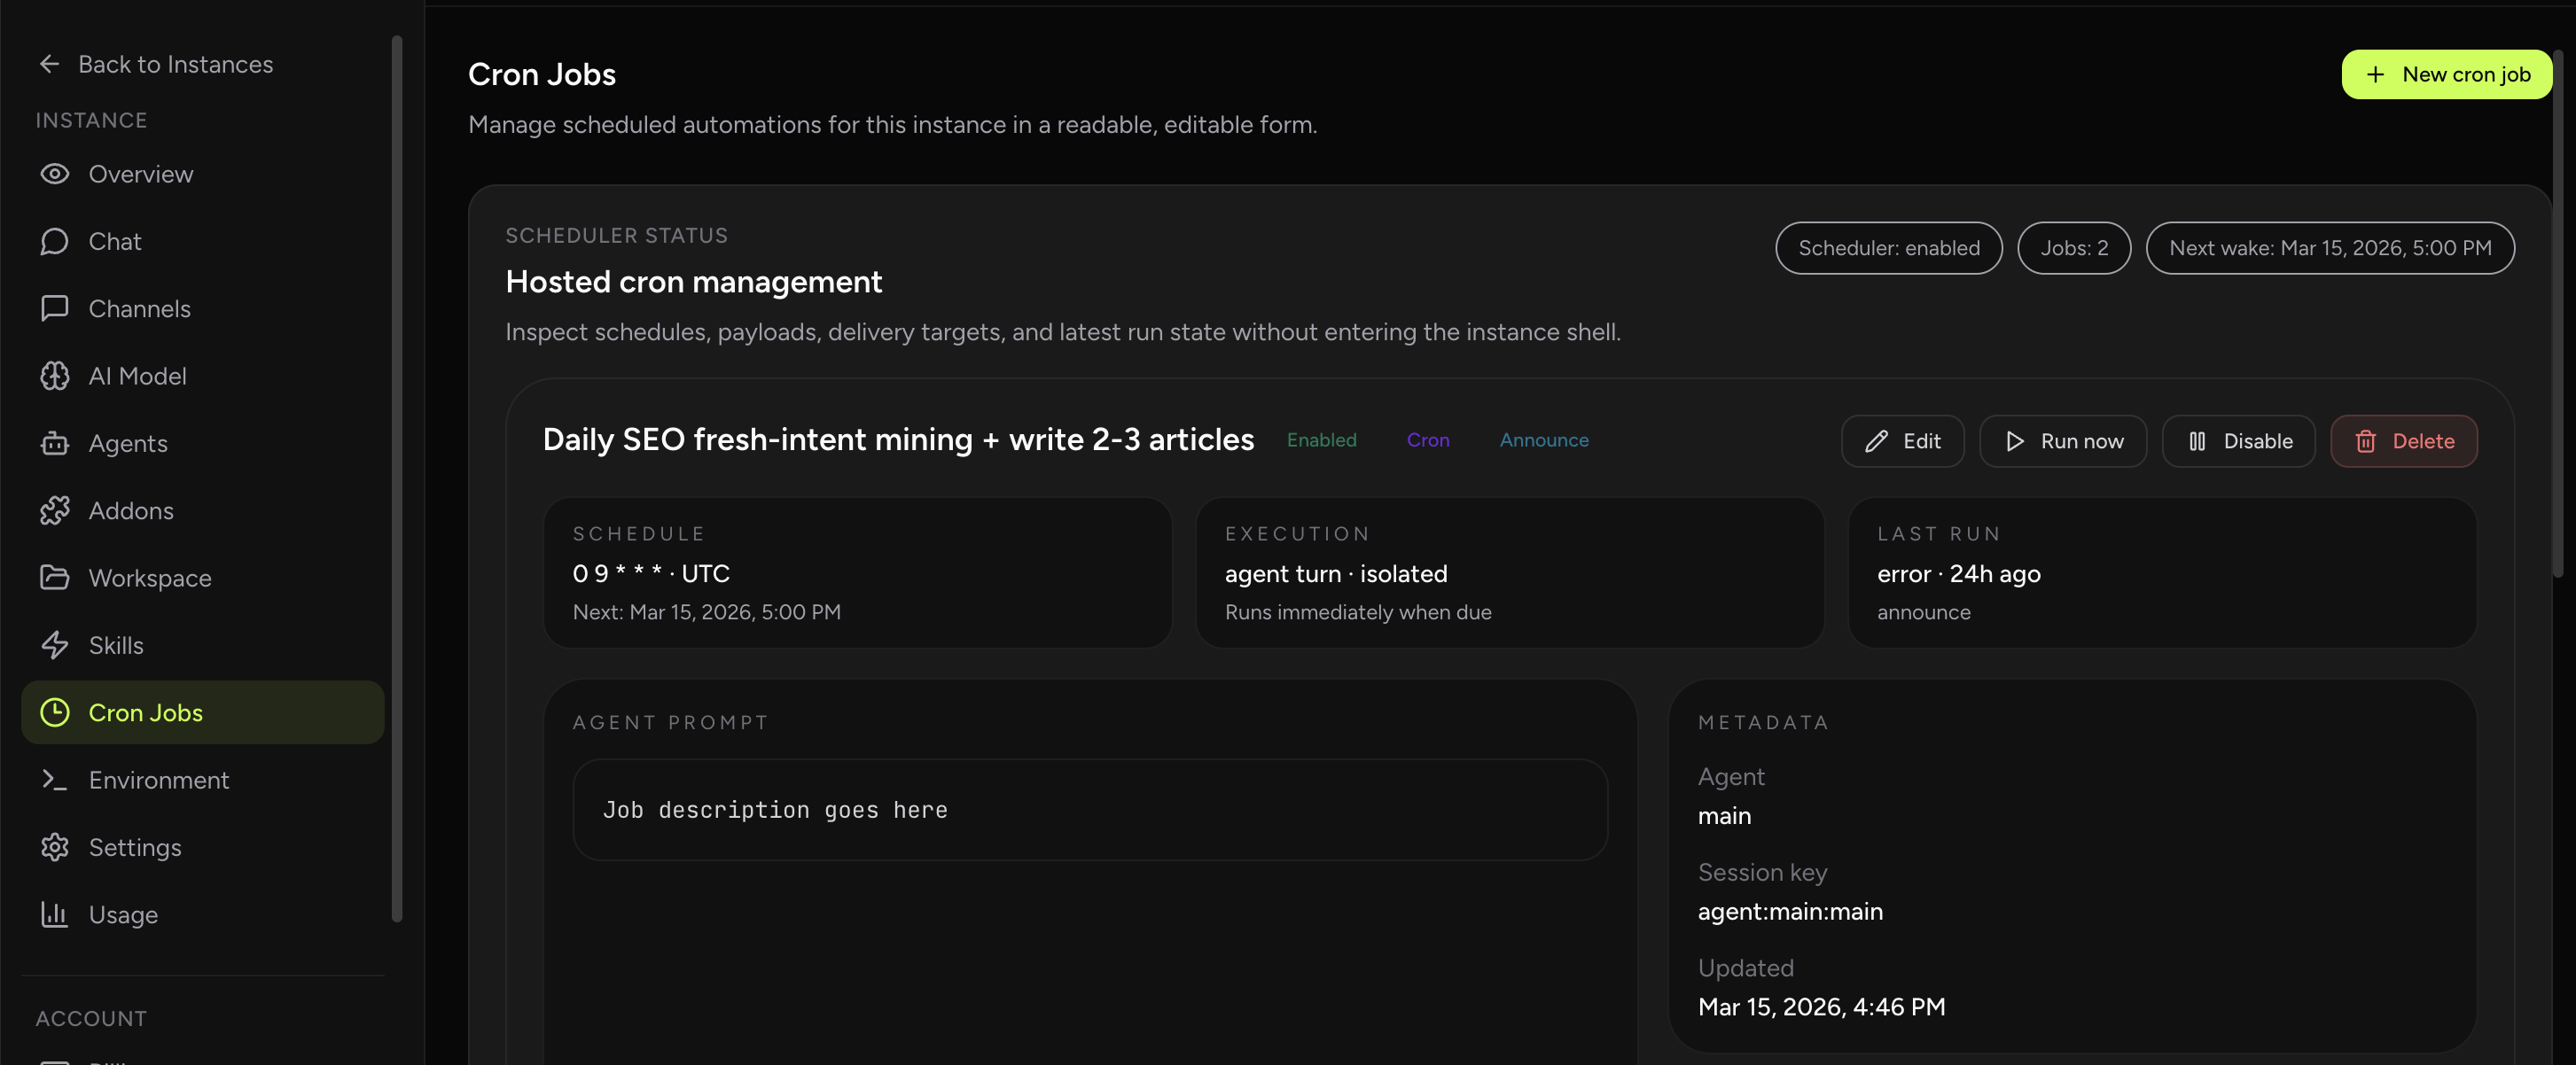Image resolution: width=2576 pixels, height=1065 pixels.
Task: Select the AI Model brain icon
Action: (55, 376)
